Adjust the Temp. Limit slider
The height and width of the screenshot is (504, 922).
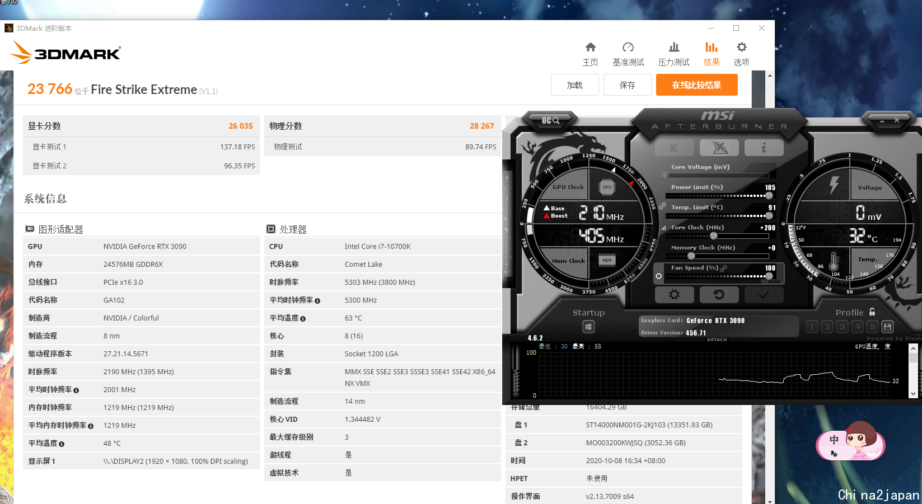(x=720, y=216)
